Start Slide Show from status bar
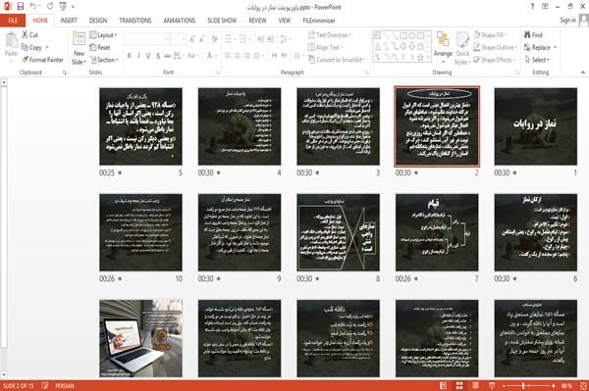589x391 pixels. pyautogui.click(x=492, y=386)
